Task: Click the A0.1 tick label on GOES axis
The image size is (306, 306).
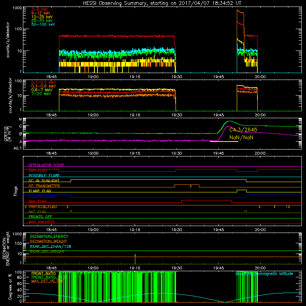Action: tap(18, 148)
